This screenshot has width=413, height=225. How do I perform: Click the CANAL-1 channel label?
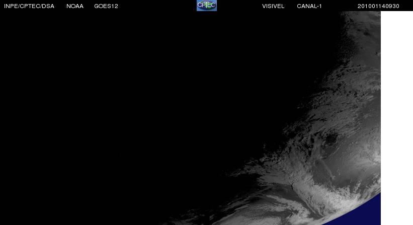(309, 6)
